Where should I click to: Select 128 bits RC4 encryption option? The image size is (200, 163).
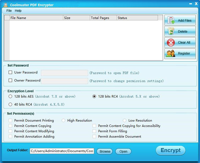point(94,96)
